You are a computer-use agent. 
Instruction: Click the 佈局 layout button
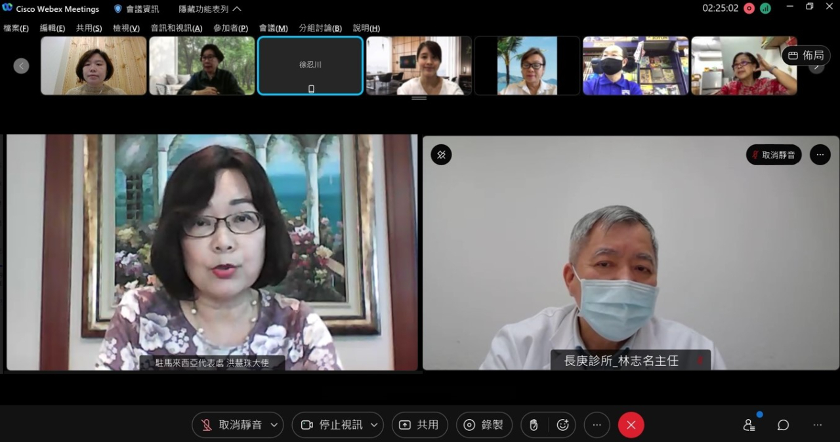point(806,55)
